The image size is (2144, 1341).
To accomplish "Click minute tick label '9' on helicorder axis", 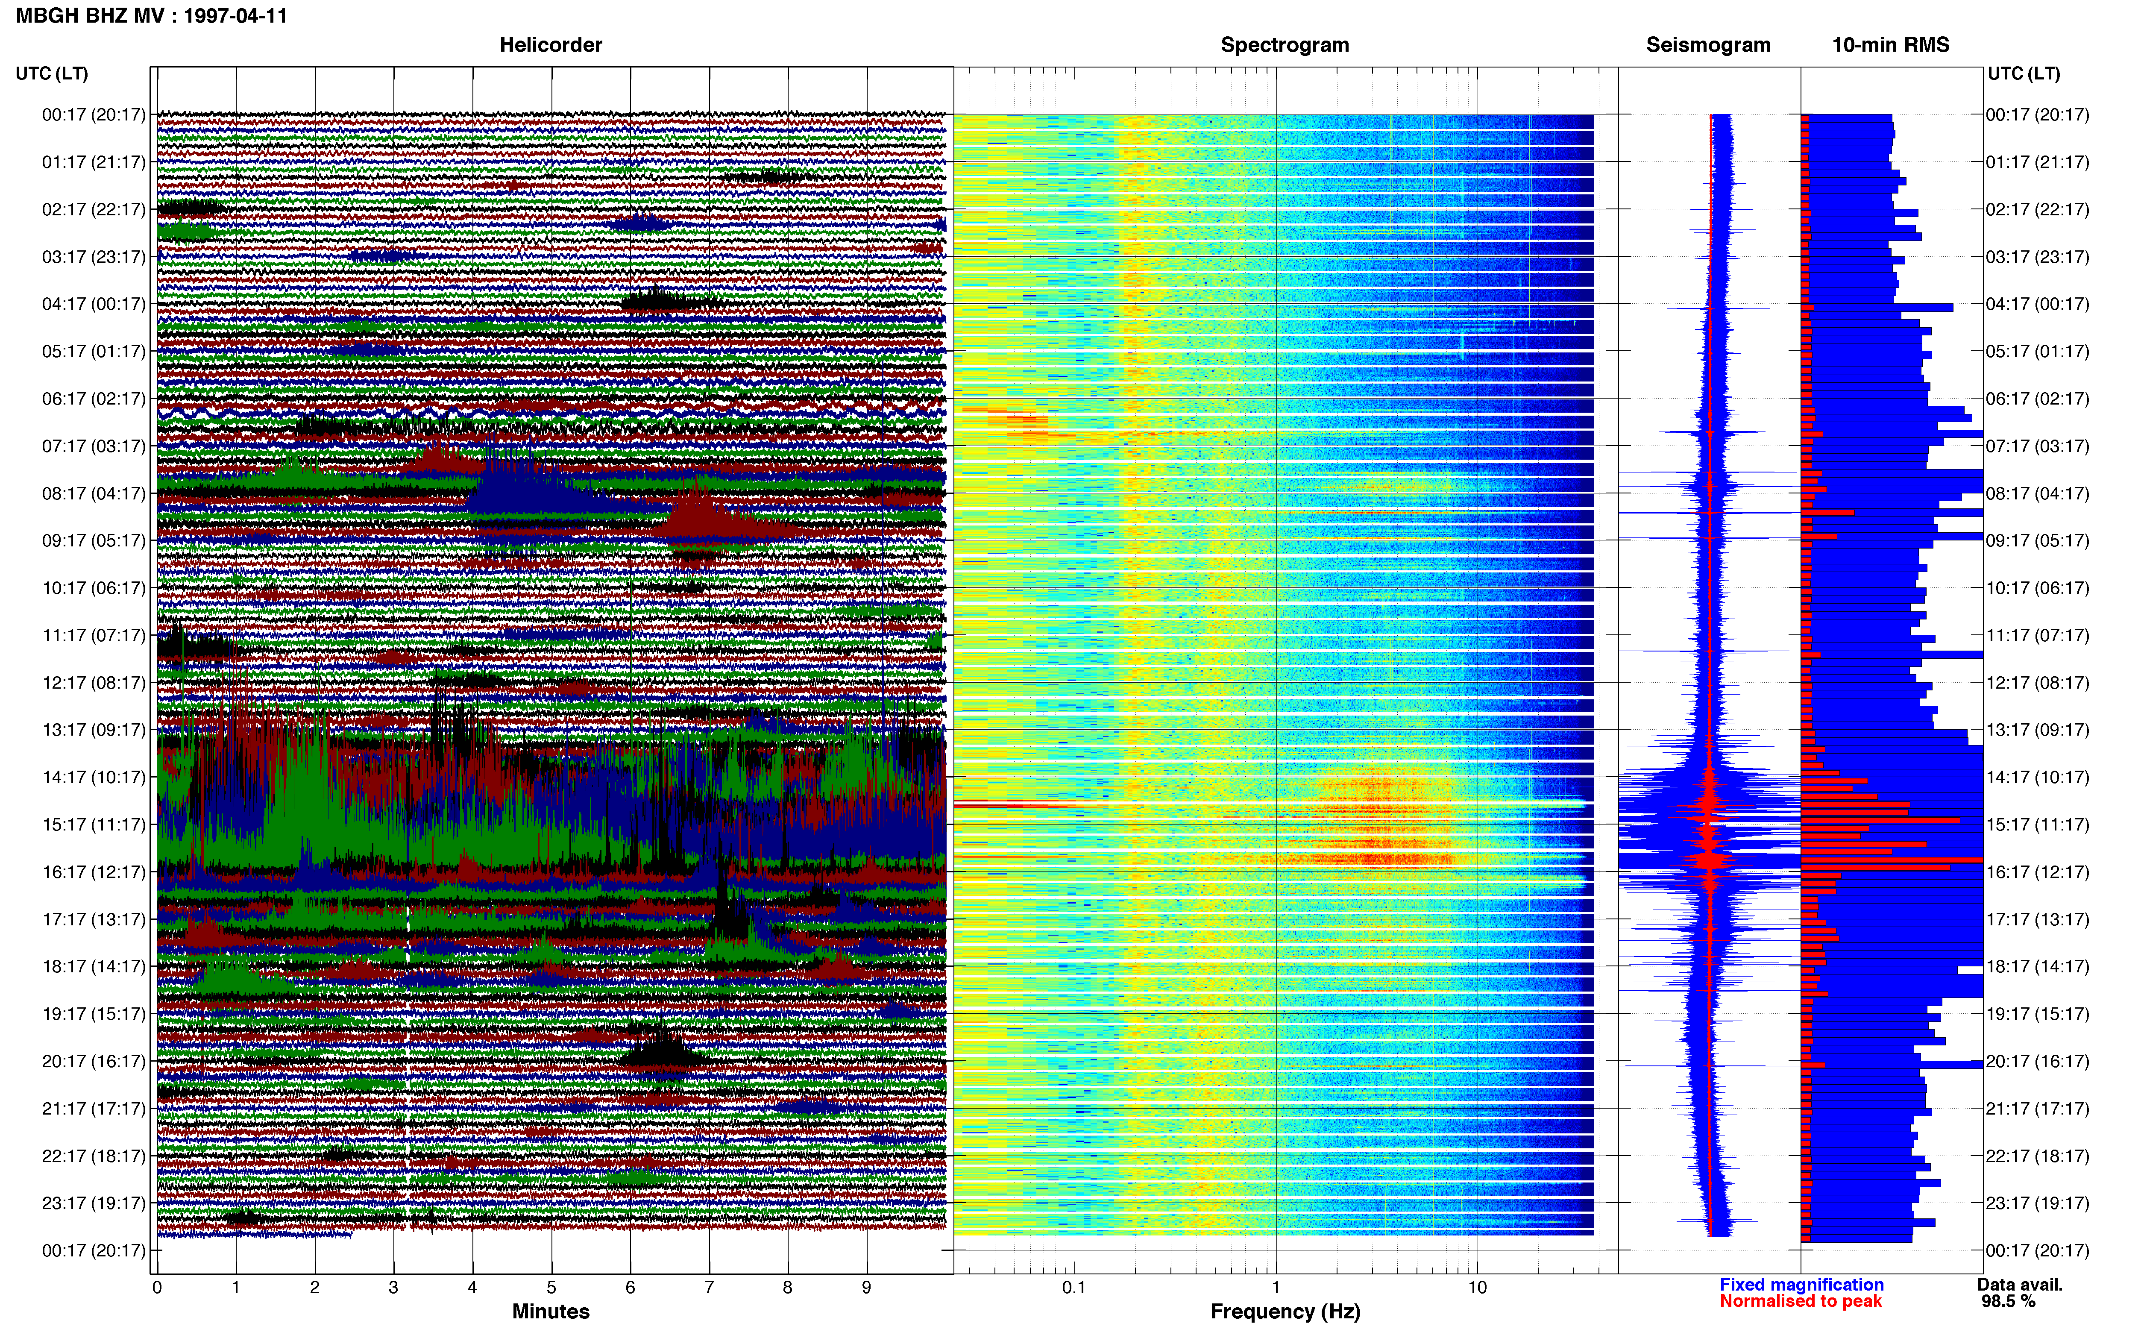I will [x=866, y=1288].
